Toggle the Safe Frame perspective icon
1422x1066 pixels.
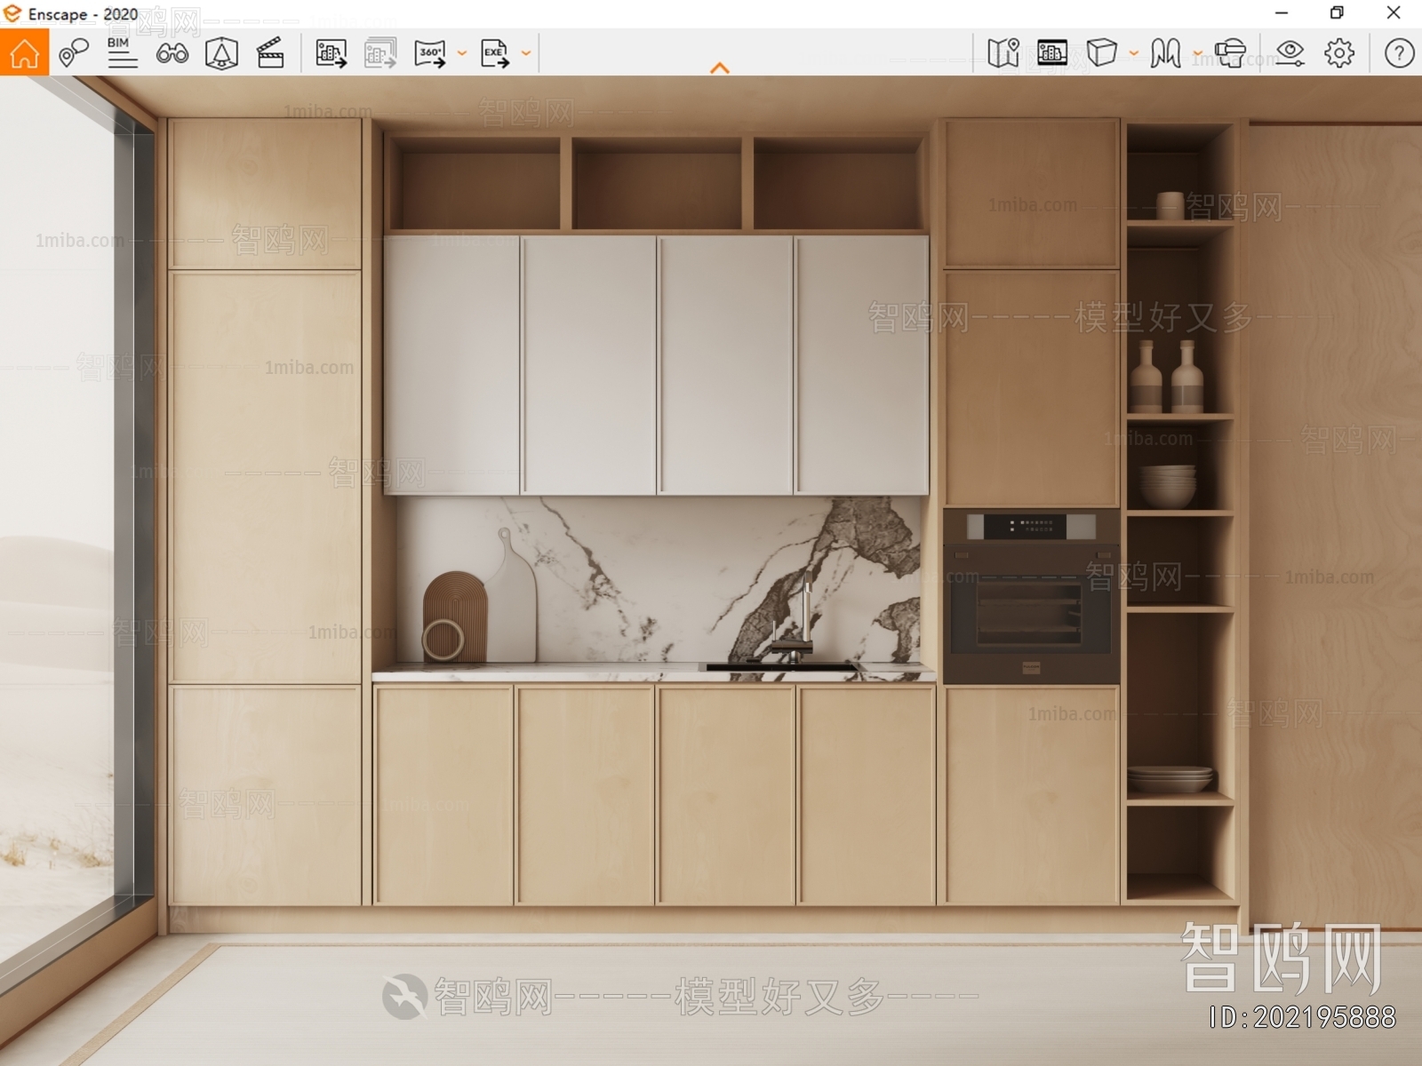pos(221,53)
